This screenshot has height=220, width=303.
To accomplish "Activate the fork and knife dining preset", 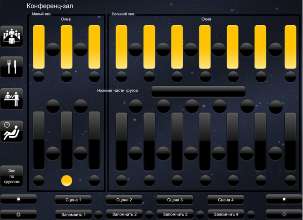I will 12,67.
